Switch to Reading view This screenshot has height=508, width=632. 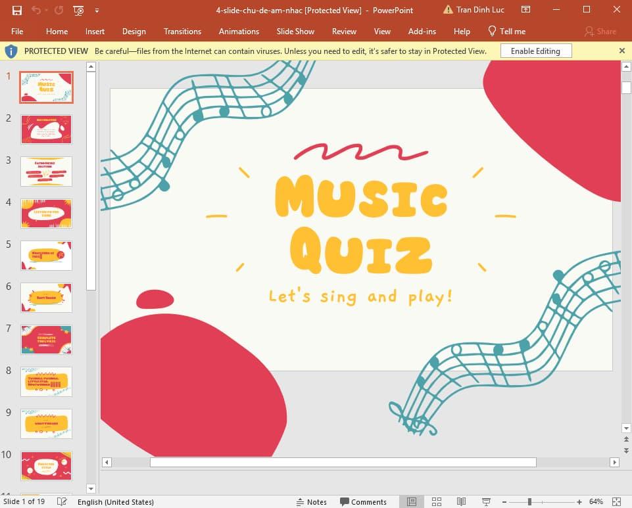[461, 501]
